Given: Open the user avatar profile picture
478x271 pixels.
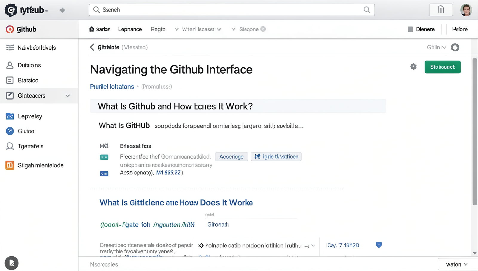Looking at the screenshot, I should [x=466, y=10].
